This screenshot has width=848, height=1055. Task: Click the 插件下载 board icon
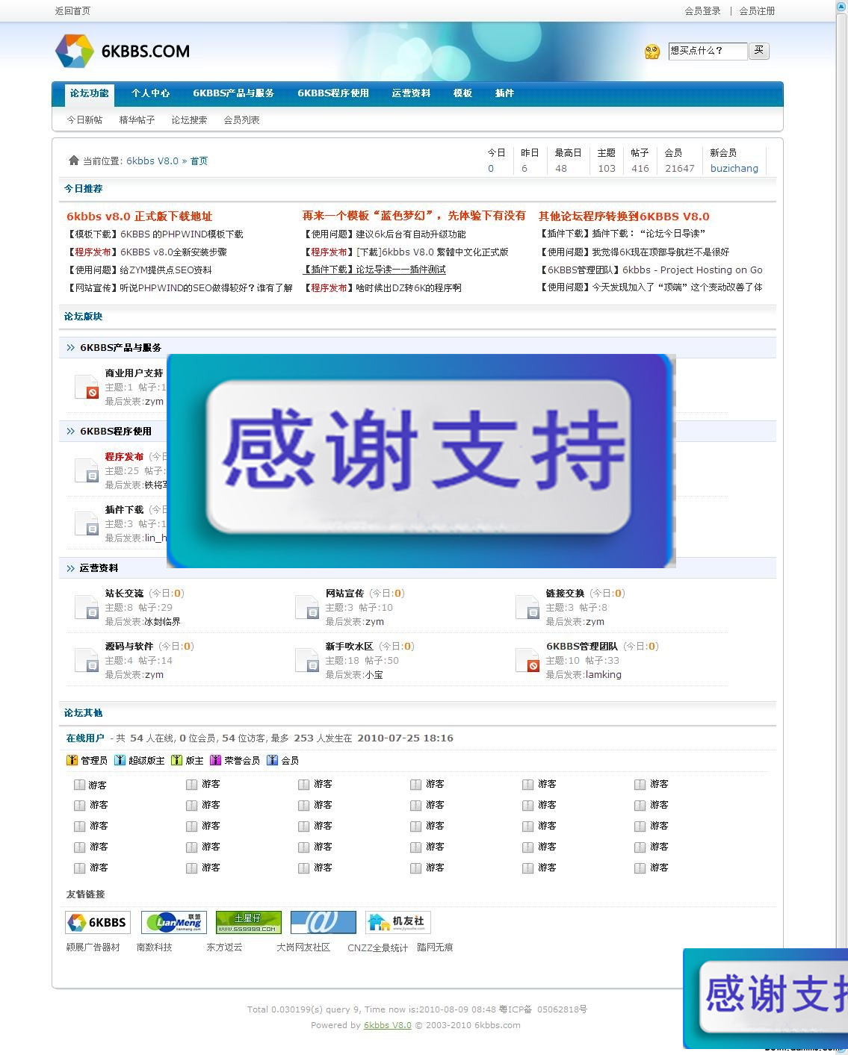87,523
